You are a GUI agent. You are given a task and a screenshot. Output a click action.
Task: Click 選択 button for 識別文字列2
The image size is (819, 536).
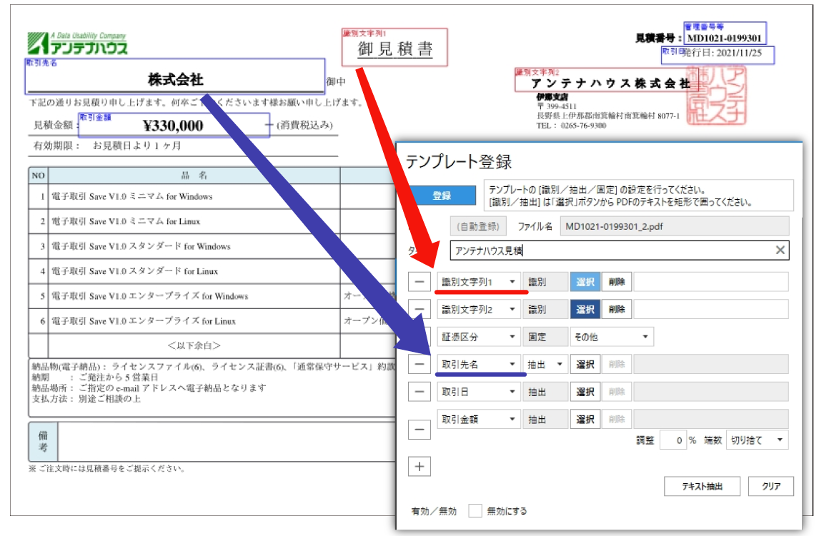(585, 309)
